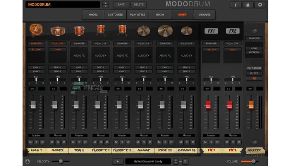Image resolution: width=287 pixels, height=166 pixels.
Task: Mute the Kick 1 channel
Action: coord(31,142)
